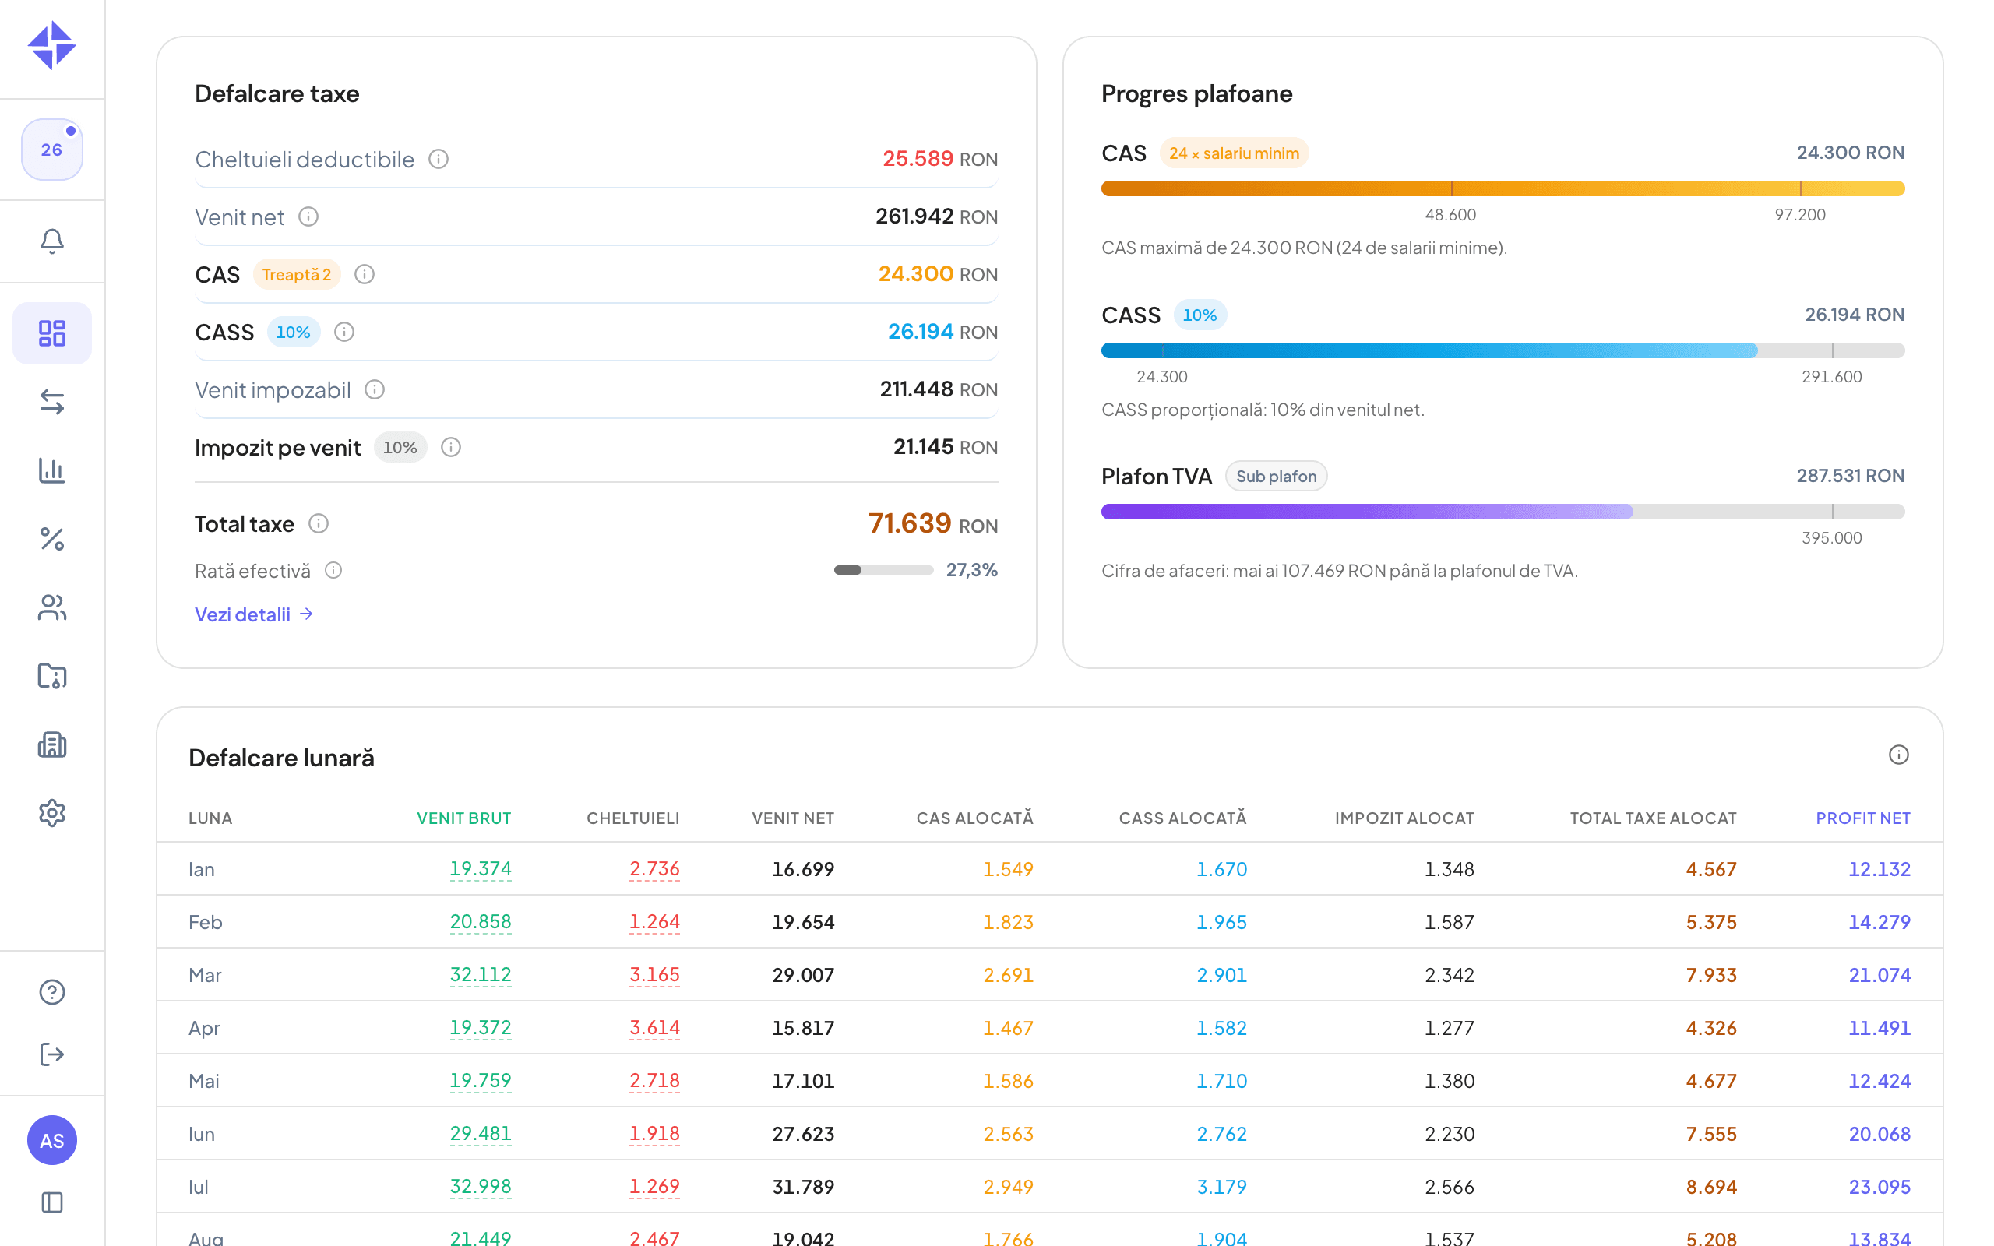Click the Rată efectivă mini progress bar
Image resolution: width=1994 pixels, height=1246 pixels.
(883, 570)
